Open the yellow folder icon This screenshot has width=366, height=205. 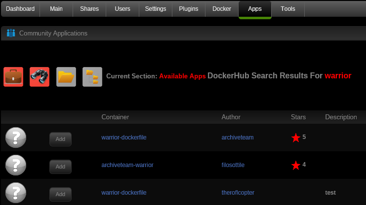[66, 77]
